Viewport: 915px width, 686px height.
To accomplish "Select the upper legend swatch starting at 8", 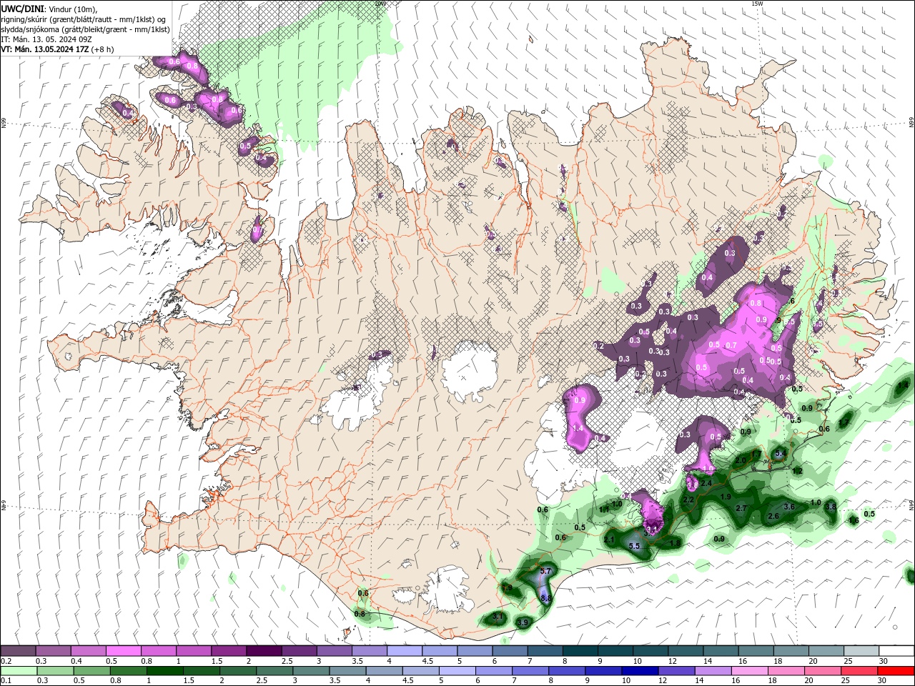I will pyautogui.click(x=579, y=651).
